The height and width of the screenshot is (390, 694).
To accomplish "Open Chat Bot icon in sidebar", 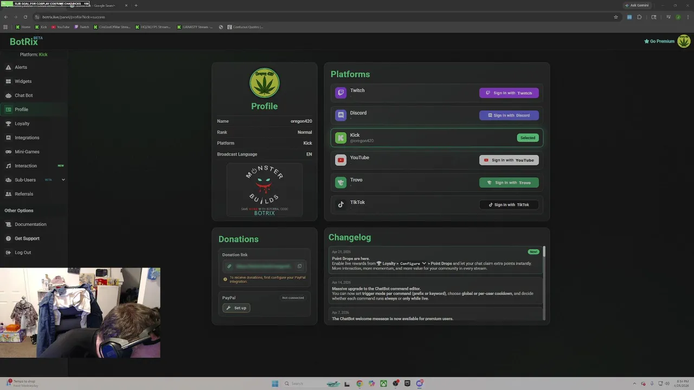I will [8, 95].
